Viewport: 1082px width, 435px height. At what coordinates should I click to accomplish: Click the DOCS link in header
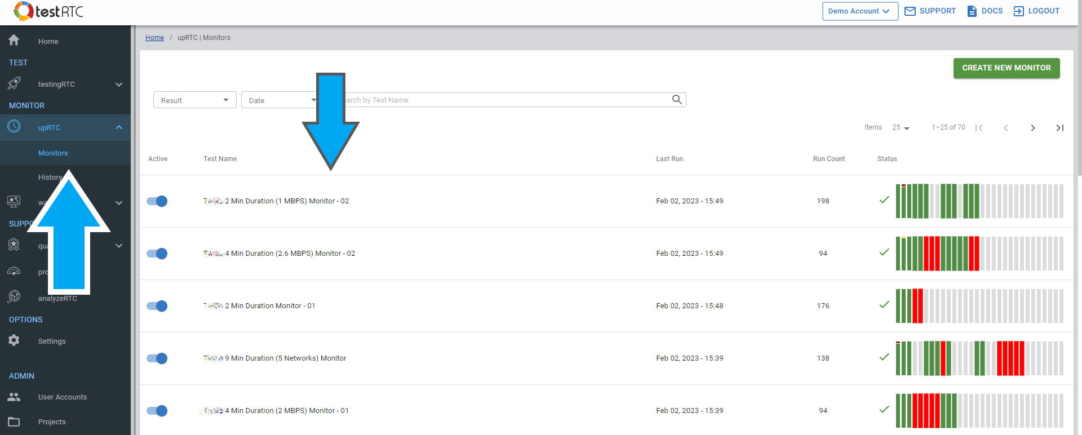tap(992, 11)
